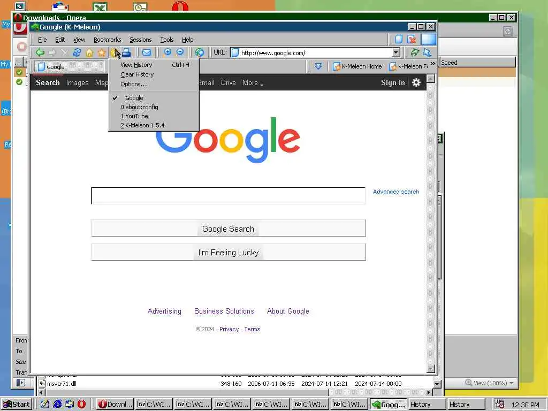
Task: Open K-Meleon Home bookmark
Action: coord(357,66)
